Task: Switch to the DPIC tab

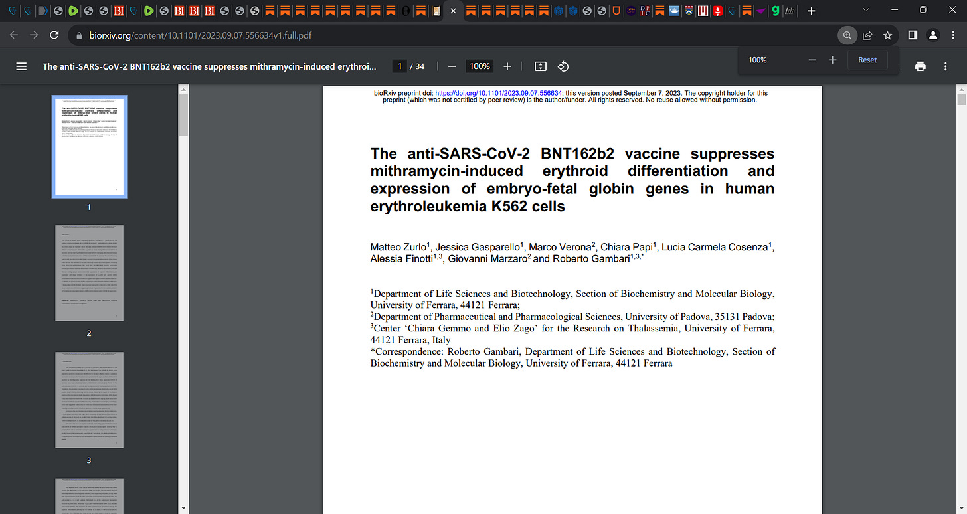Action: (646, 11)
